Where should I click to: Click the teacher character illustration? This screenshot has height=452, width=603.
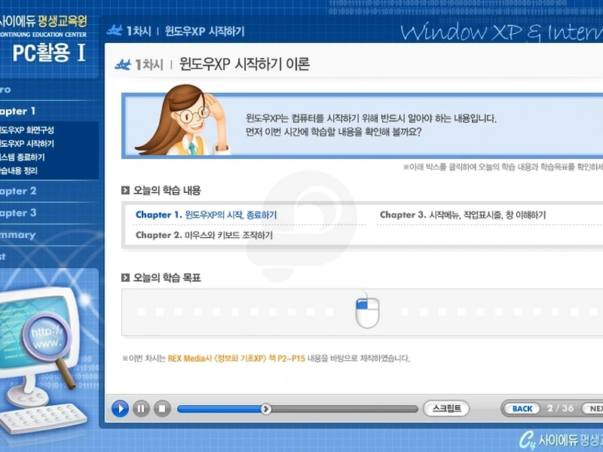pyautogui.click(x=188, y=121)
